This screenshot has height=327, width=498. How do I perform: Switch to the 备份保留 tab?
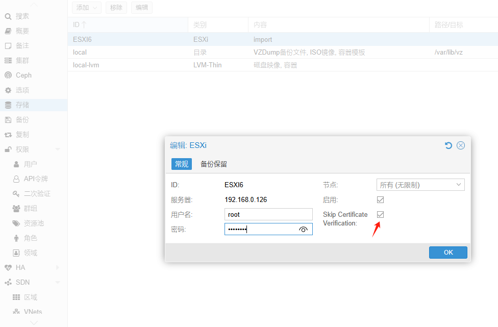pos(213,164)
